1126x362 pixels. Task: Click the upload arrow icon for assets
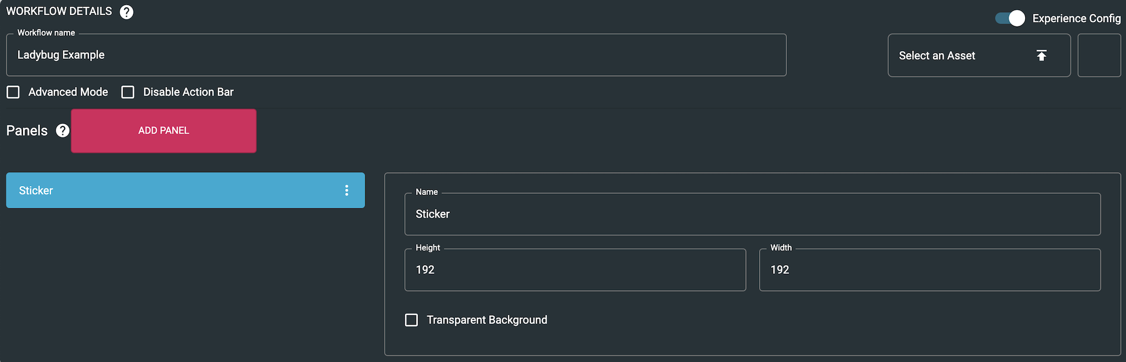pos(1041,55)
